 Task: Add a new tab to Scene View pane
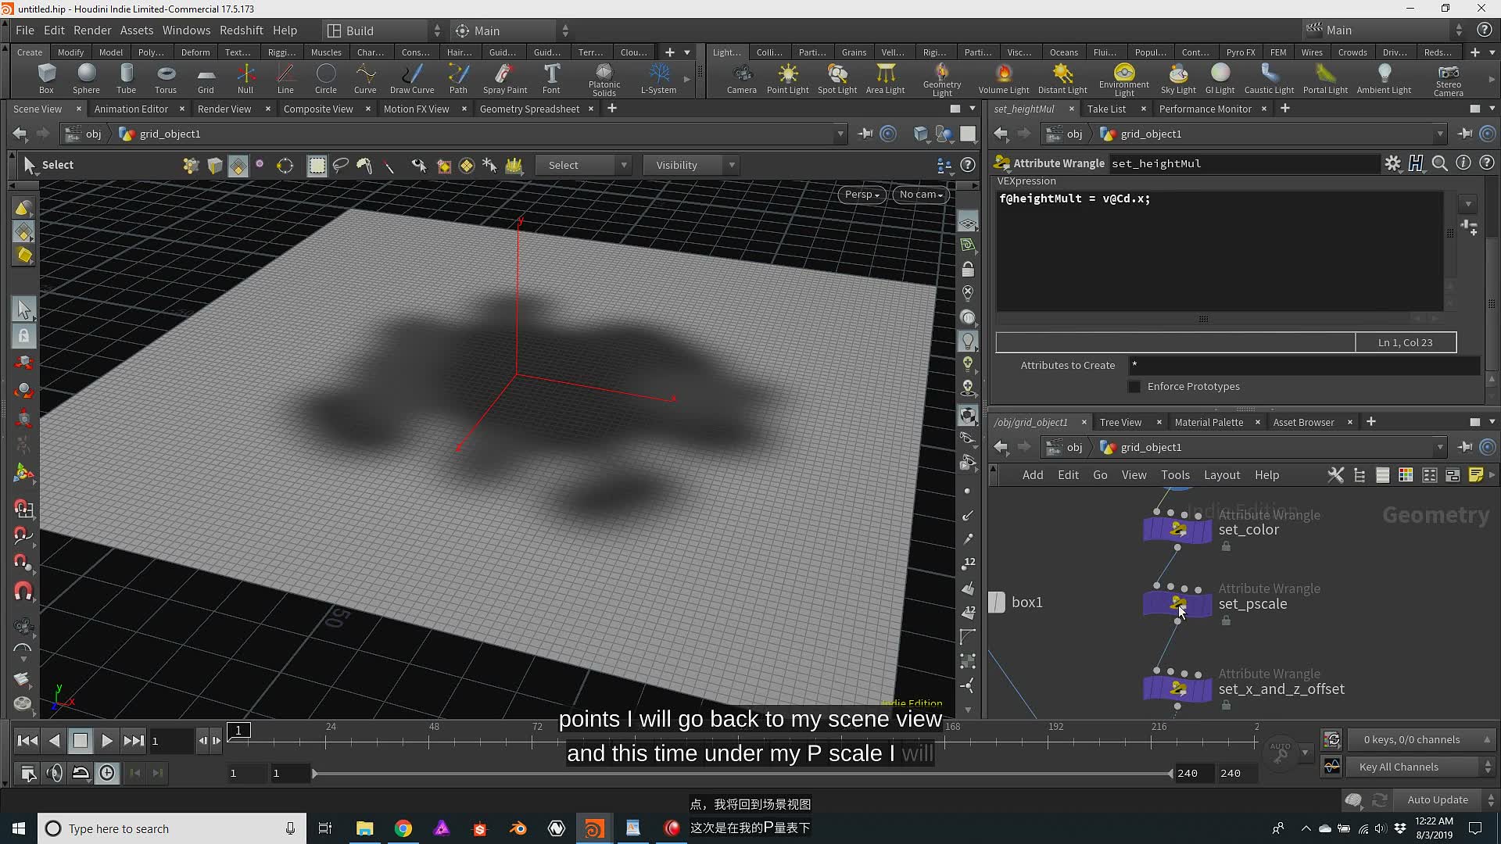[x=612, y=109]
